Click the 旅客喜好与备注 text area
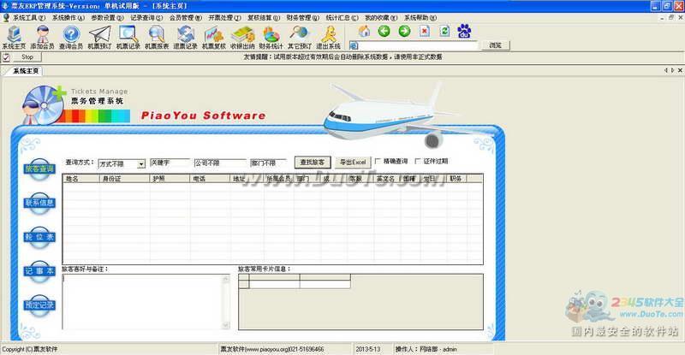The image size is (685, 355). [142, 301]
